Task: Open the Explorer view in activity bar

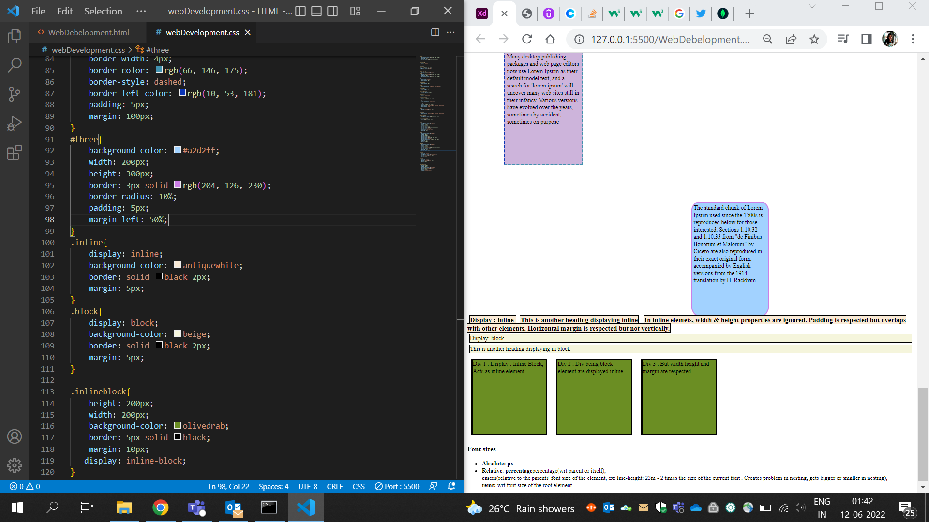Action: point(15,36)
